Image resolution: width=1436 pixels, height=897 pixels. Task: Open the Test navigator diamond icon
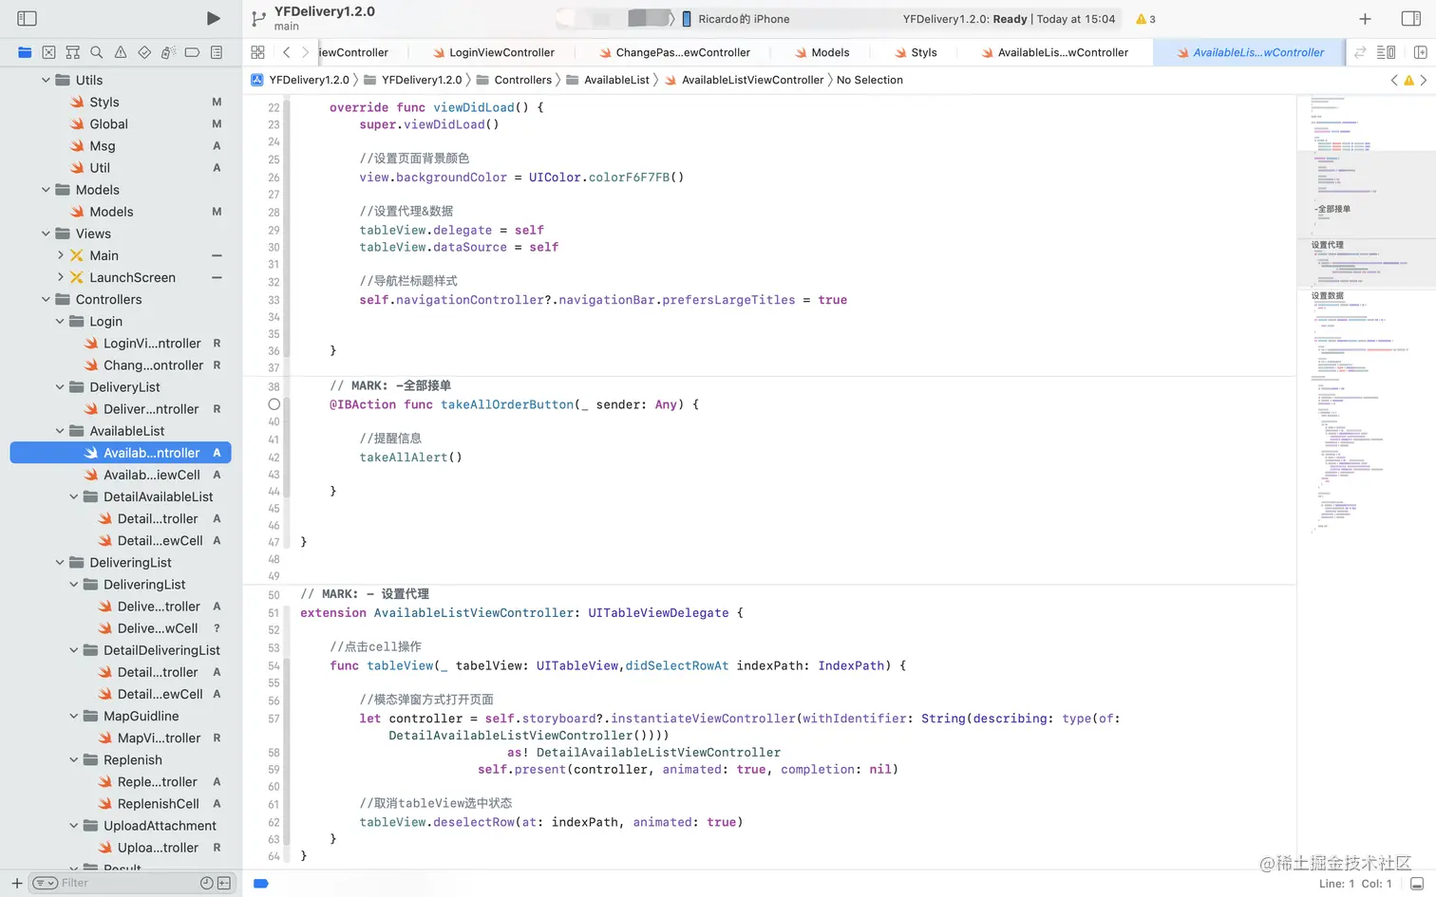coord(144,52)
